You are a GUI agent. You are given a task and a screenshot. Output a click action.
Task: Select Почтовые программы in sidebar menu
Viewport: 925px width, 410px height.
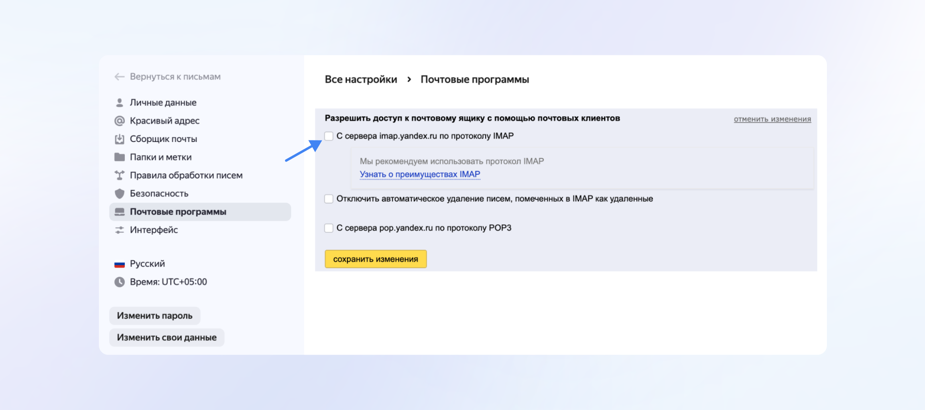(178, 212)
